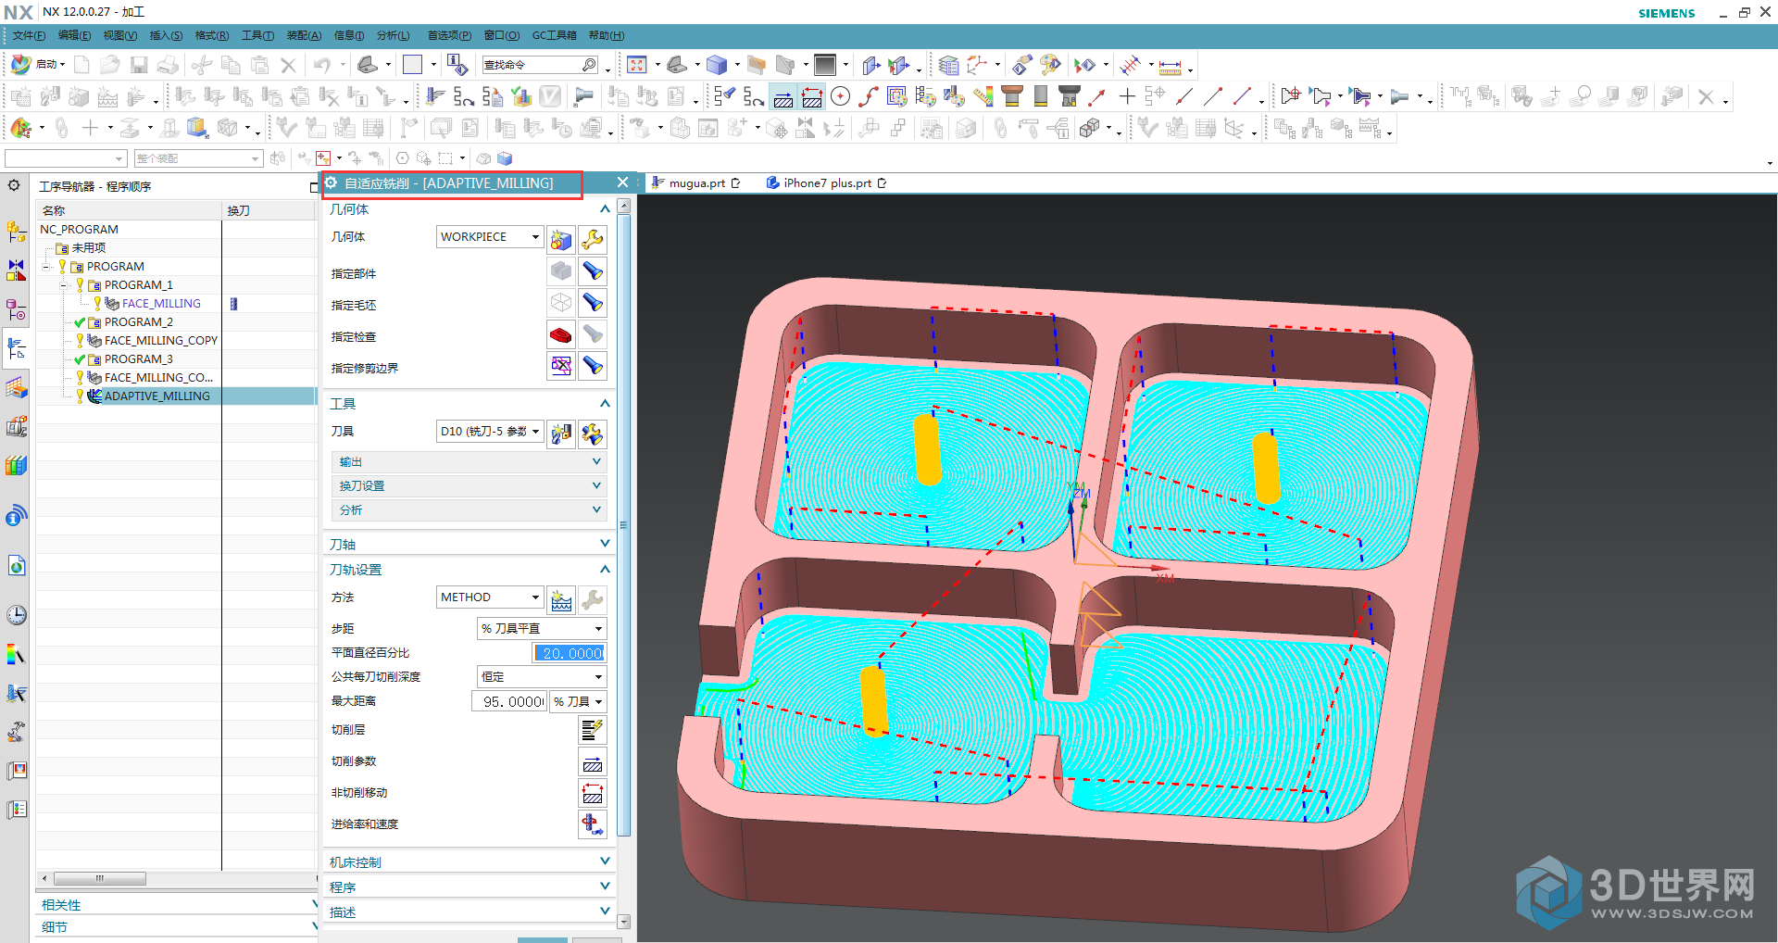The height and width of the screenshot is (943, 1778).
Task: Click the command finder magnifier icon
Action: click(589, 65)
